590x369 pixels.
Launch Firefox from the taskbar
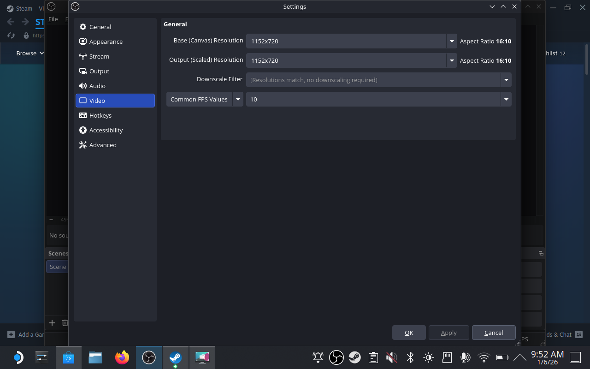[122, 357]
